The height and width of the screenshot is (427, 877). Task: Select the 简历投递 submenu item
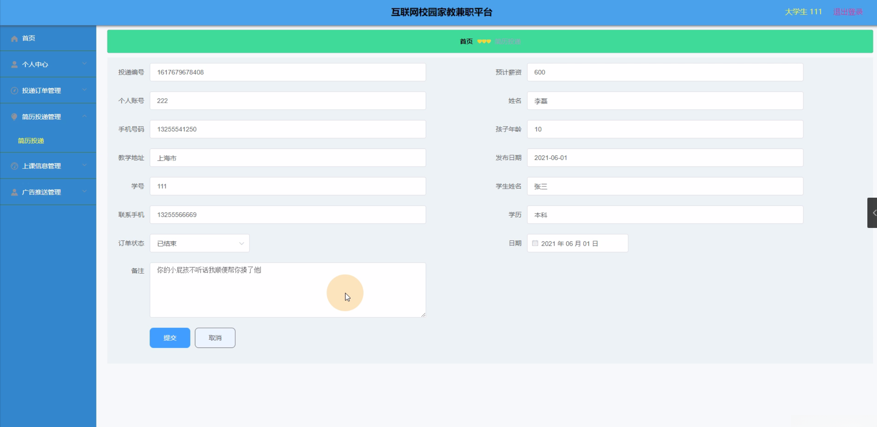(x=31, y=141)
